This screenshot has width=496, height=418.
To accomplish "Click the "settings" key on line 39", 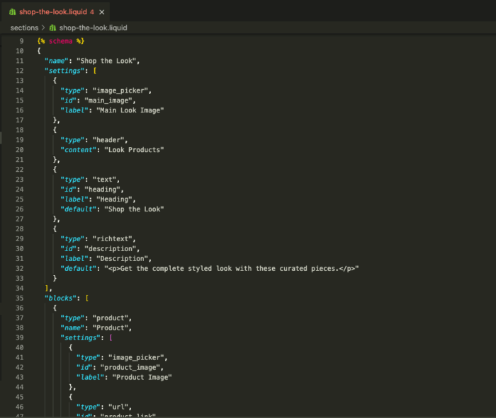I will 80,338.
